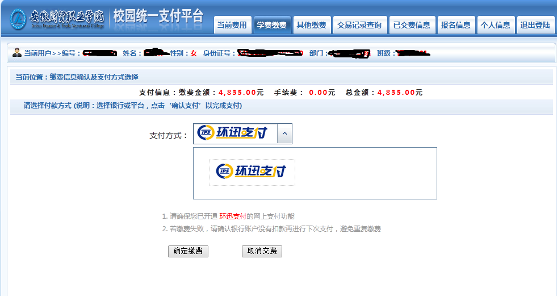Open the 当前费用 tab

[232, 25]
